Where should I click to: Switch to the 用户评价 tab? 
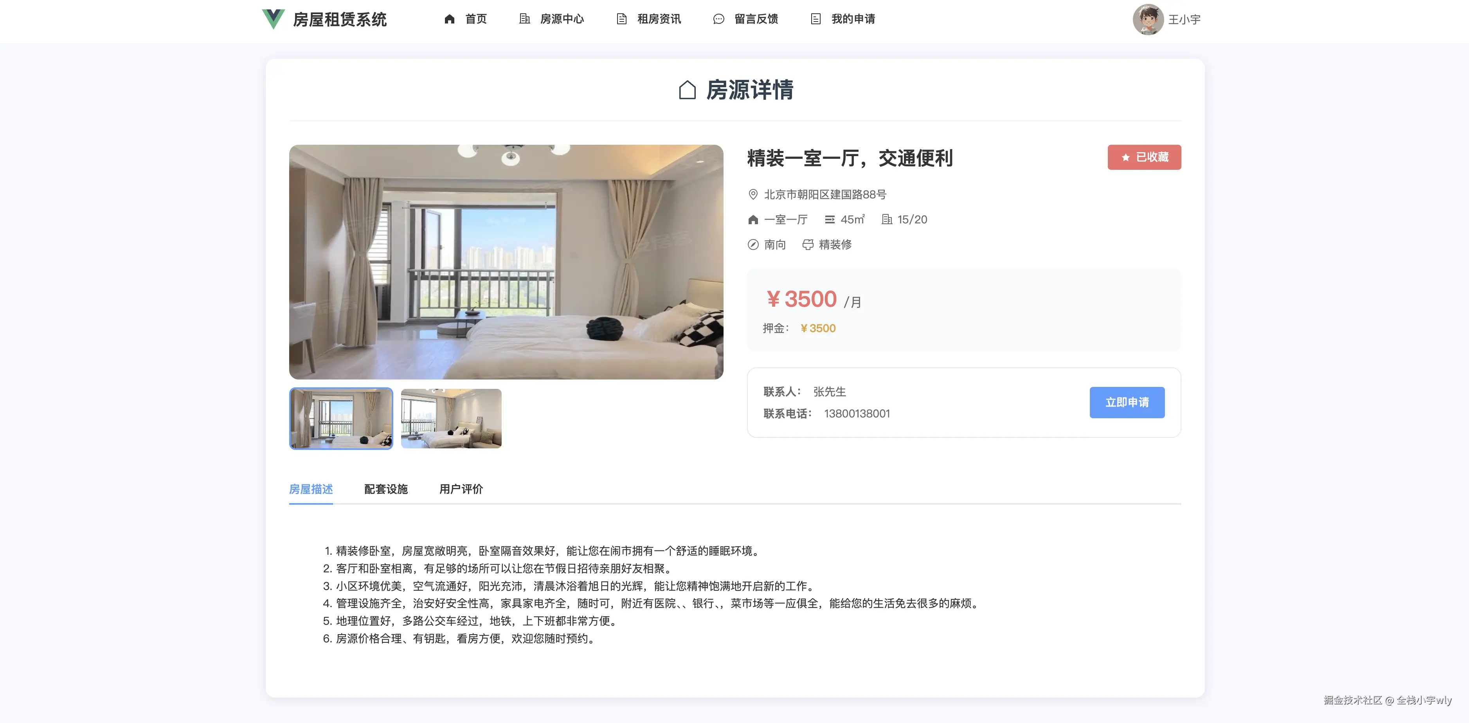pos(461,489)
